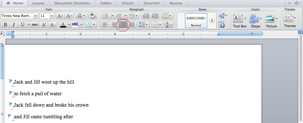The image size is (303, 123).
Task: Toggle Italic formatting
Action: pos(14,25)
